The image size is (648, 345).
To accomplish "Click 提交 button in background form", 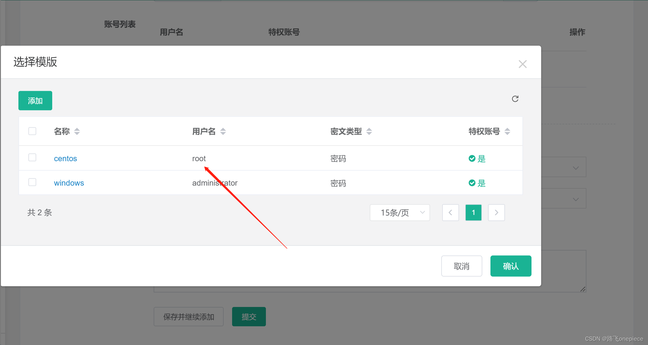I will coord(249,317).
